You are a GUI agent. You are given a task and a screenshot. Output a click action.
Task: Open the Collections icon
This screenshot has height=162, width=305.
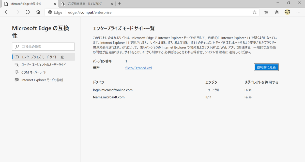pos(277,12)
